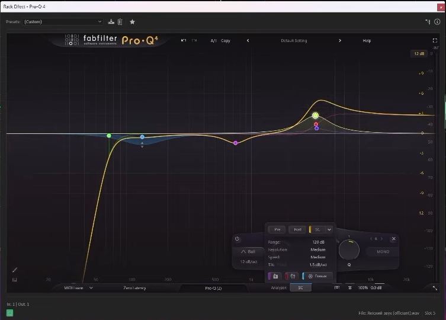Click the Copy button
The width and height of the screenshot is (446, 320).
226,40
